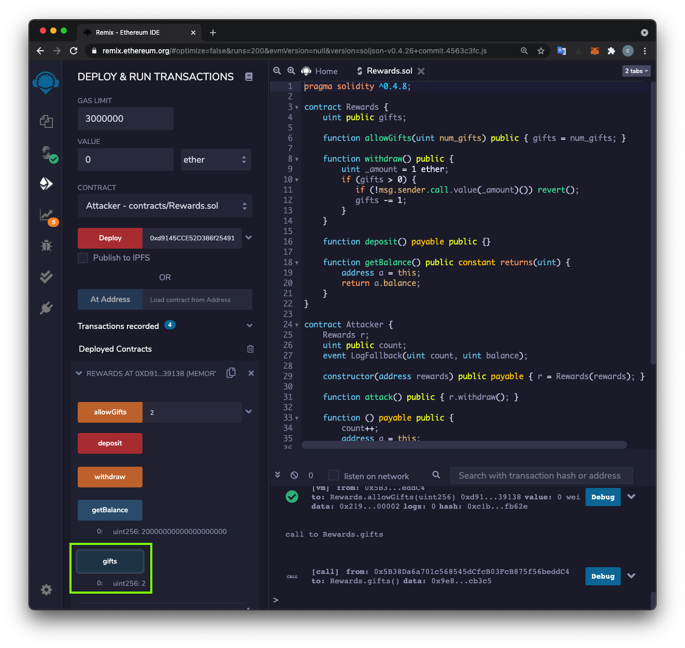This screenshot has height=648, width=685.
Task: Expand the allowGifts parameter chevron
Action: 249,412
